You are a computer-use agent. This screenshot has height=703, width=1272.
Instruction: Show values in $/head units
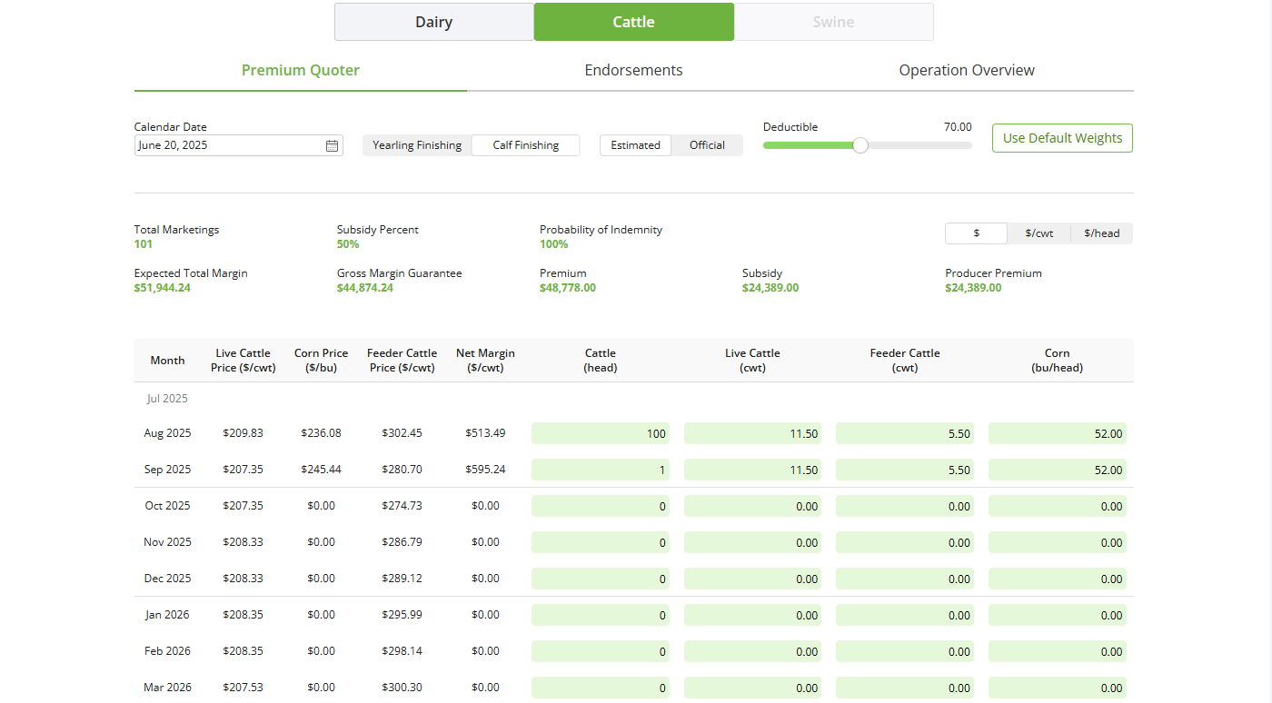[1102, 233]
